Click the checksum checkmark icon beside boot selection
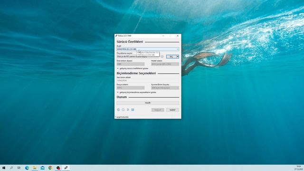304x171 pixels. pyautogui.click(x=162, y=57)
